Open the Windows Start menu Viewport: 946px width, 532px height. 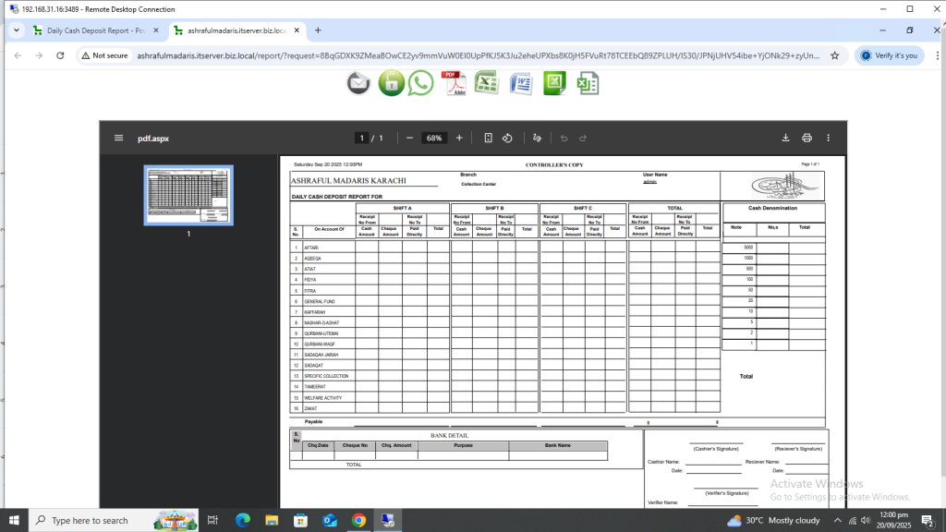[x=14, y=520]
